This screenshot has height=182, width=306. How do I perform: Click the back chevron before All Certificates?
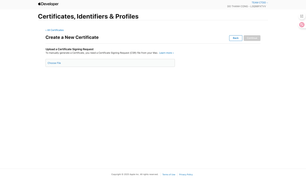46,30
